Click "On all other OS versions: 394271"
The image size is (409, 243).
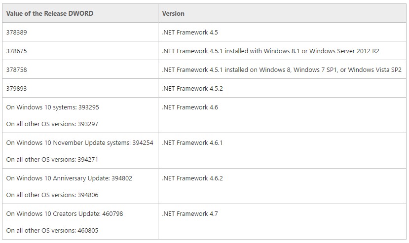pos(52,159)
